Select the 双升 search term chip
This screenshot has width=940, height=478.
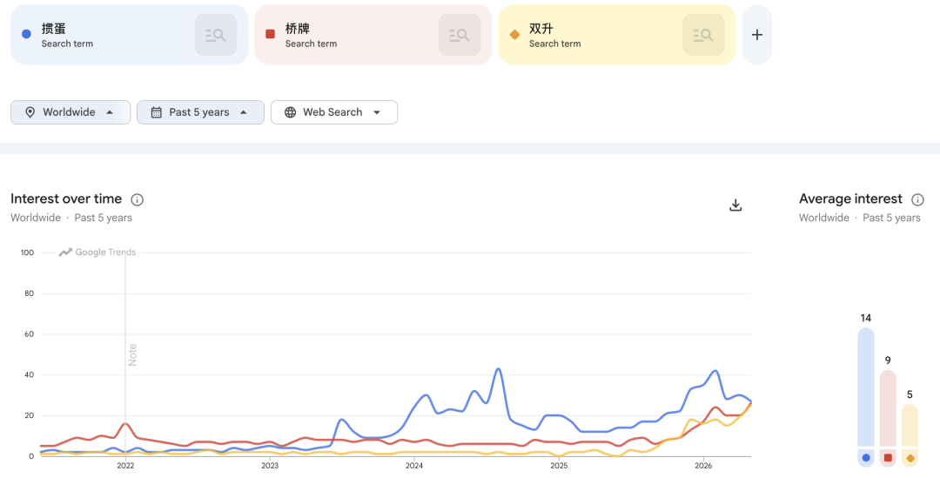tap(617, 35)
